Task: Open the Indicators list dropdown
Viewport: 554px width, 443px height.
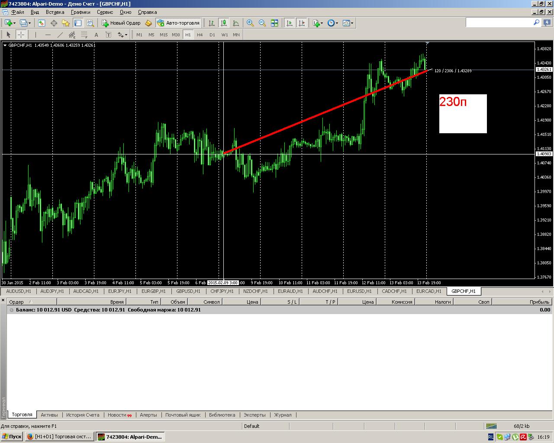Action: tap(318, 23)
